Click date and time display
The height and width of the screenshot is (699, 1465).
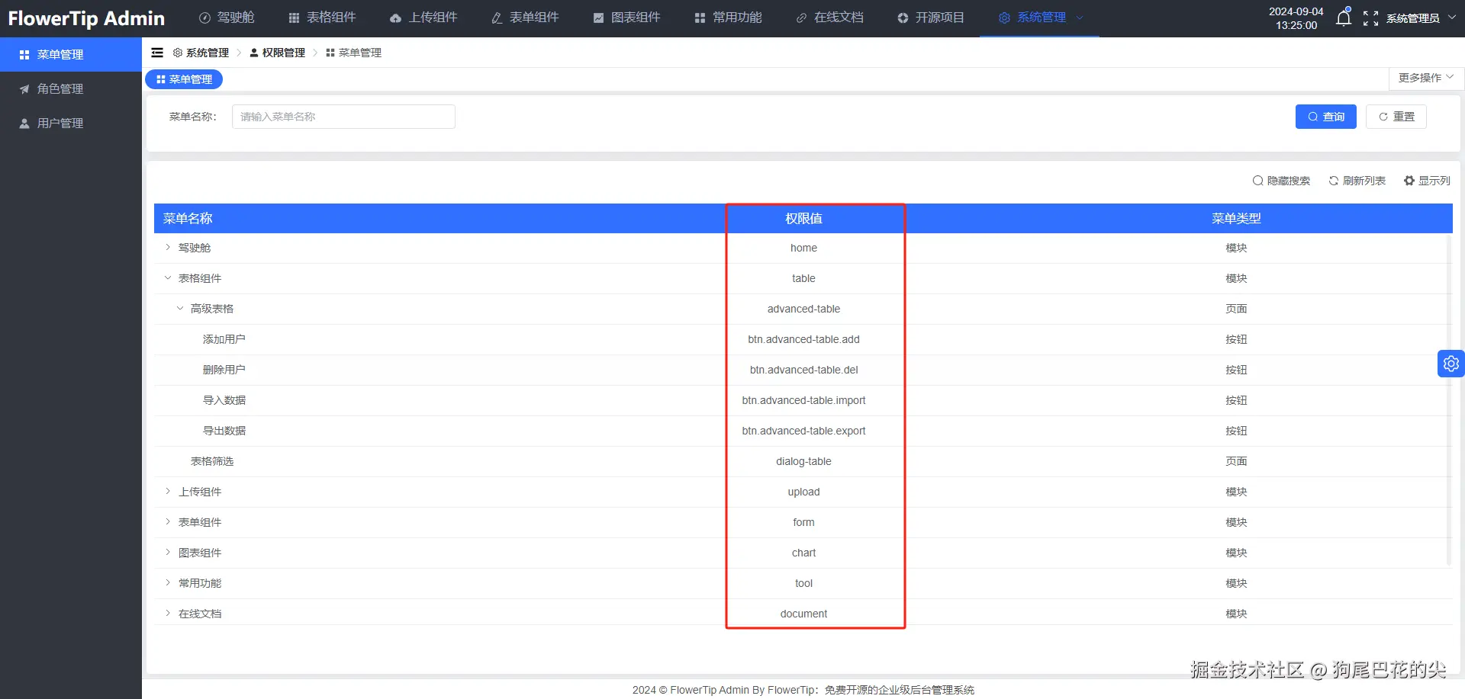click(x=1296, y=18)
